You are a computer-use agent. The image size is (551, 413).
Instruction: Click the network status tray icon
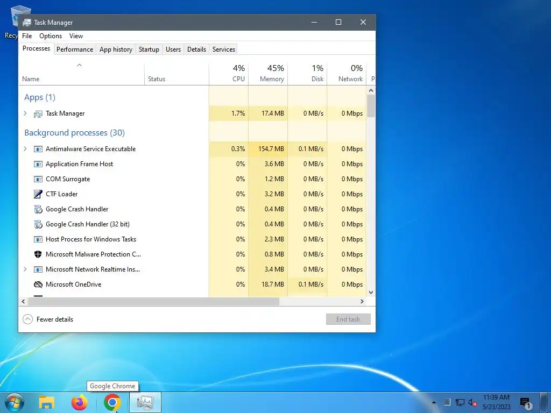click(x=460, y=402)
